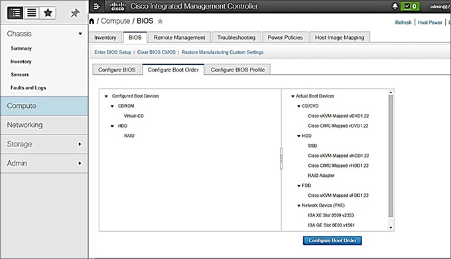This screenshot has height=259, width=451.
Task: Click the Actual Boot Devices scrollbar
Action: point(391,156)
